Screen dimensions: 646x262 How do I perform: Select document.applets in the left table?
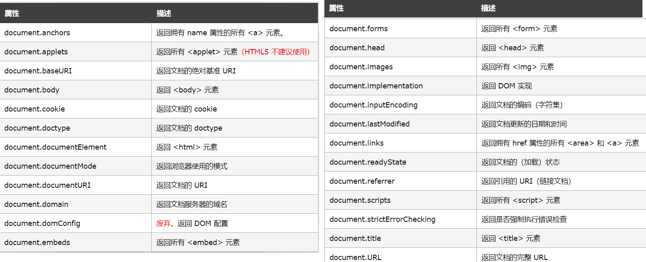coord(36,52)
